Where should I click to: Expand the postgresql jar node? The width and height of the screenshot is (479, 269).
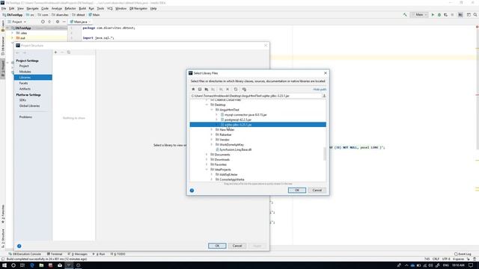216,120
